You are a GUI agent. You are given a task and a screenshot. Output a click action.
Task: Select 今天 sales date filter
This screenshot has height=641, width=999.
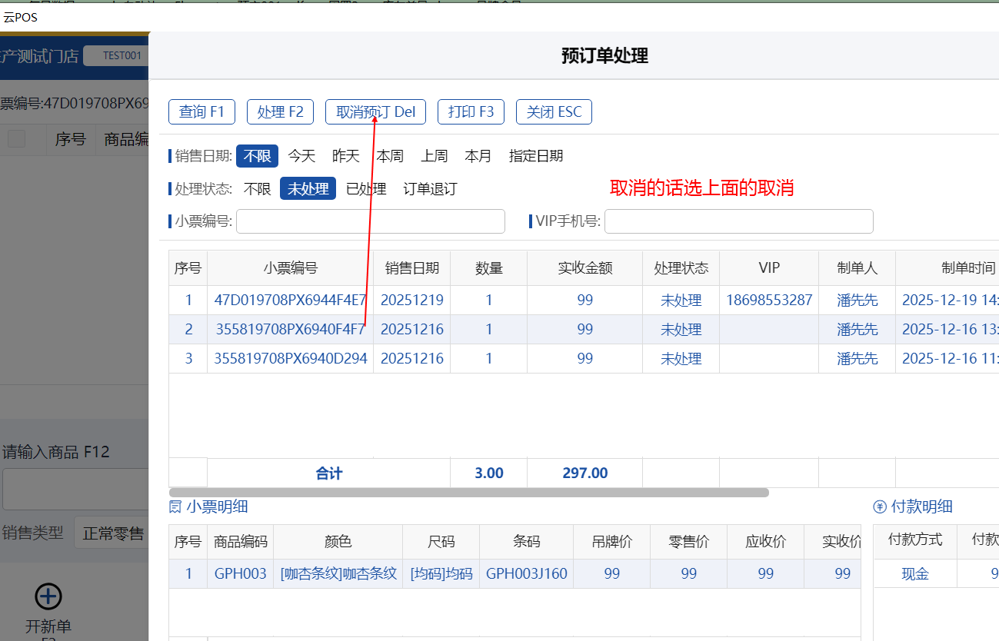click(x=301, y=156)
